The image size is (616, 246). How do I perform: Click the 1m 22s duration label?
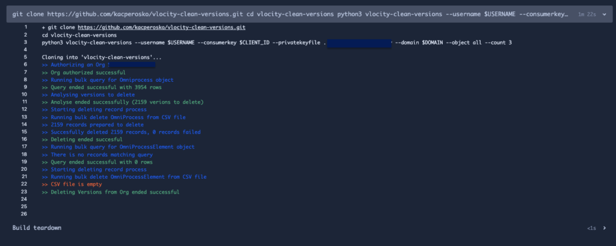[x=587, y=14]
